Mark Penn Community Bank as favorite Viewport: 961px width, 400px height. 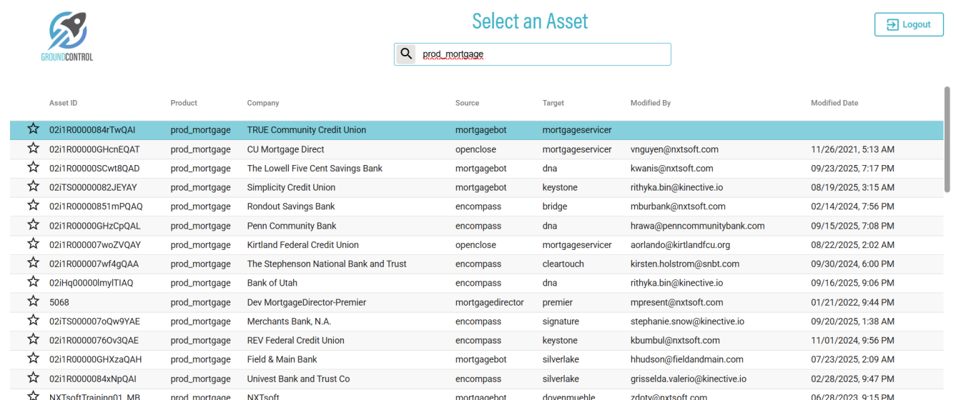coord(33,225)
